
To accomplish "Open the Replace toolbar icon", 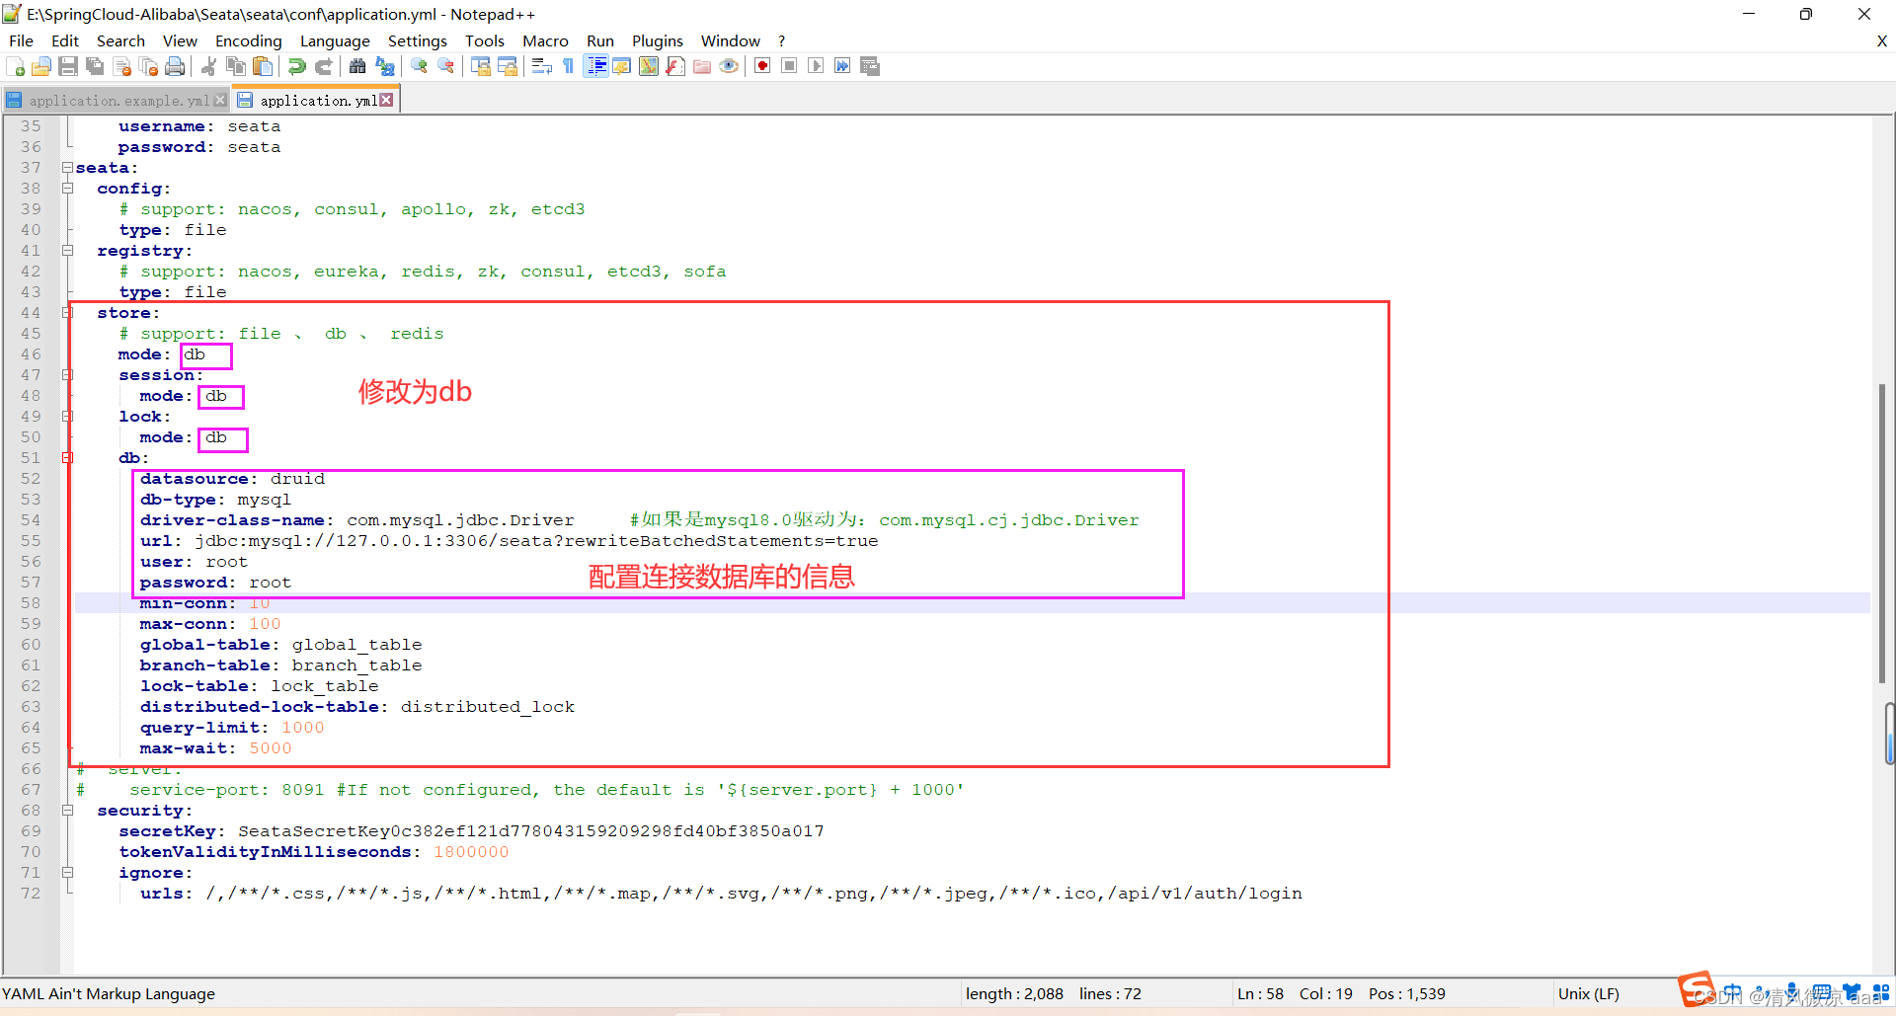I will coord(384,66).
